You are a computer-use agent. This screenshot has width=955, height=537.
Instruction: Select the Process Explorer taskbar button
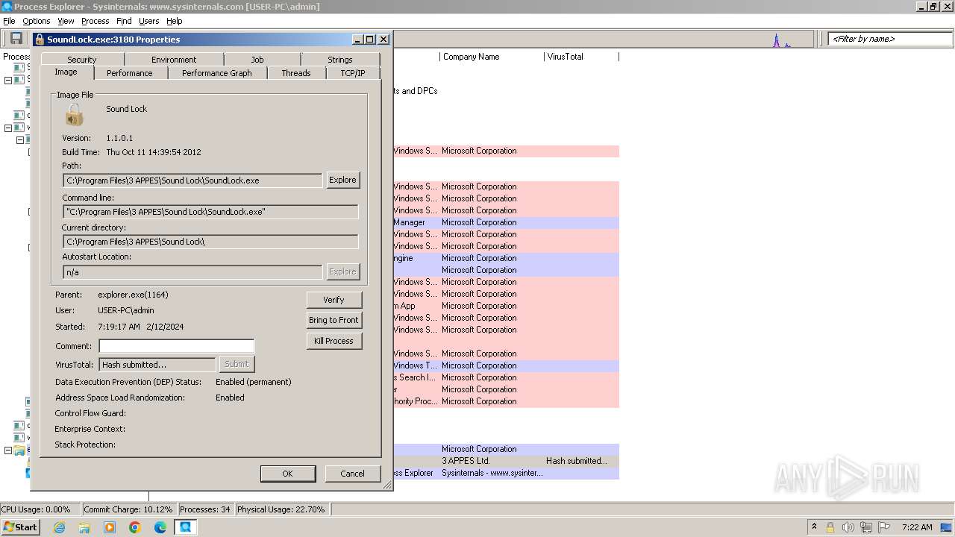pos(185,527)
